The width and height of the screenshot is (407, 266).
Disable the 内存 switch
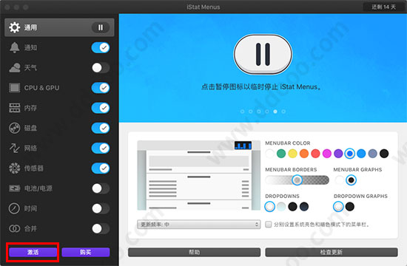click(x=101, y=108)
